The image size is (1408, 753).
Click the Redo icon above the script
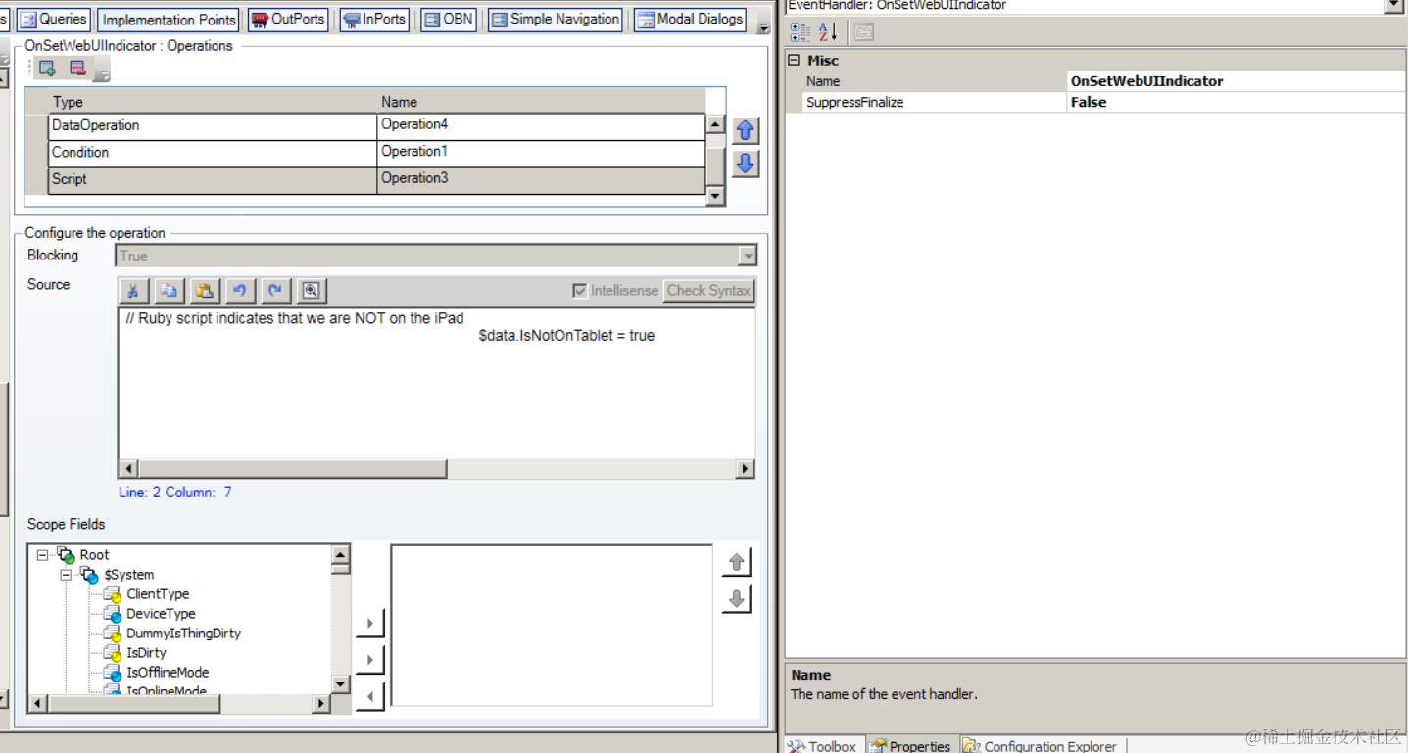click(x=275, y=290)
